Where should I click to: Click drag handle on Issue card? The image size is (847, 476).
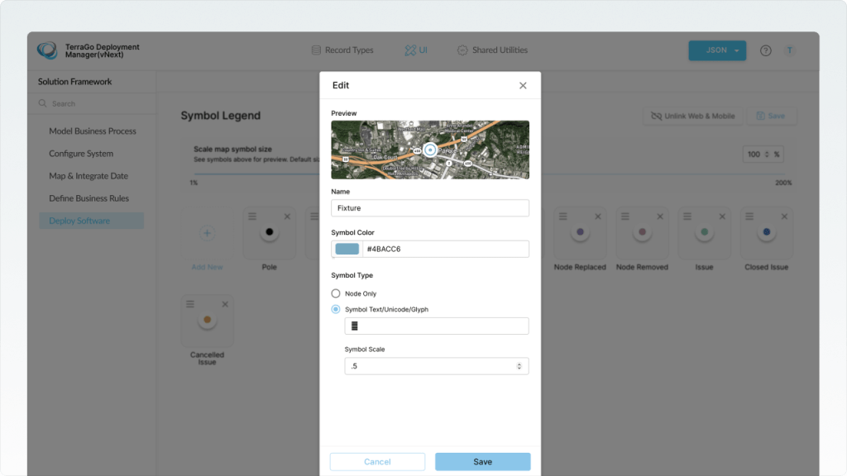tap(687, 217)
